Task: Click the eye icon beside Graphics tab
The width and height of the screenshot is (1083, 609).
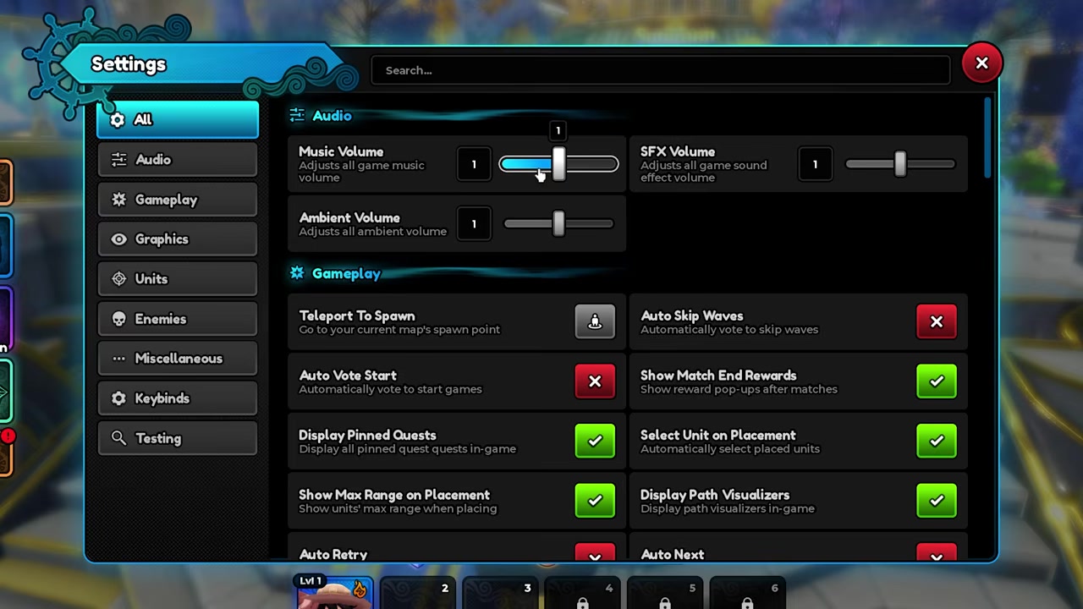Action: click(x=118, y=239)
